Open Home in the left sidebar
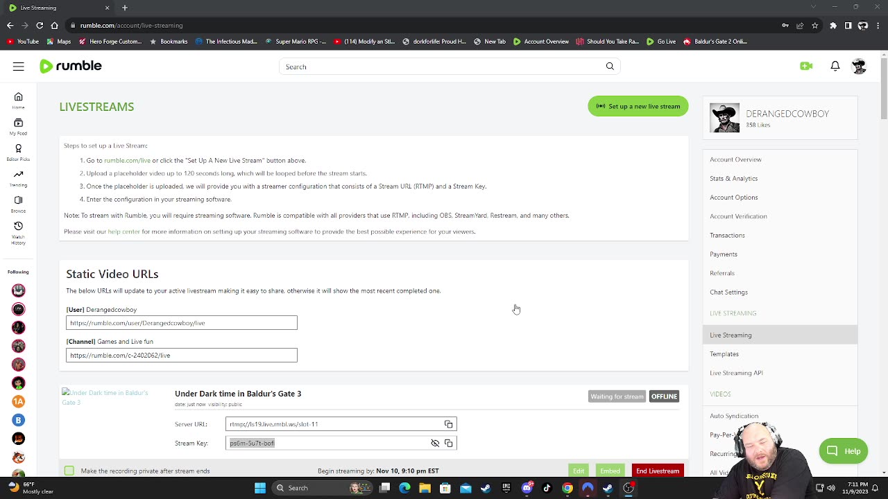The height and width of the screenshot is (499, 888). coord(18,100)
